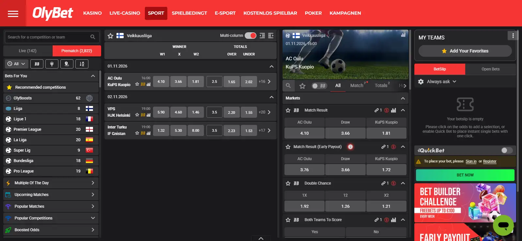
Task: Toggle the Multi-column switch off
Action: click(251, 36)
